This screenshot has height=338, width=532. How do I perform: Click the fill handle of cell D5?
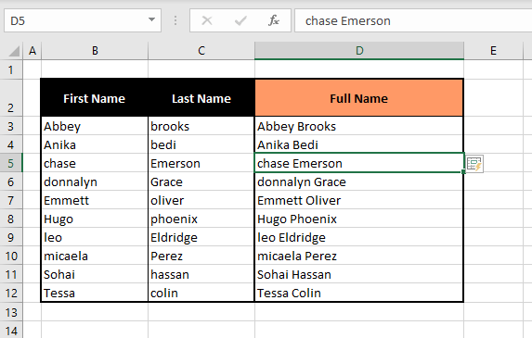[x=463, y=172]
